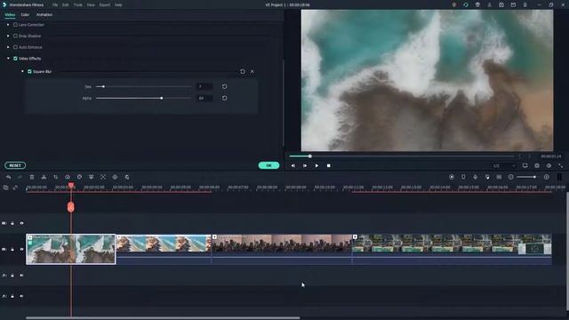The width and height of the screenshot is (569, 320).
Task: Open the Export menu
Action: [105, 5]
